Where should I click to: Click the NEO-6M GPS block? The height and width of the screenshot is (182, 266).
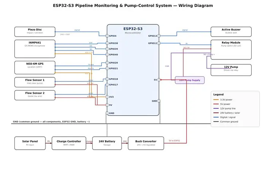(35, 67)
